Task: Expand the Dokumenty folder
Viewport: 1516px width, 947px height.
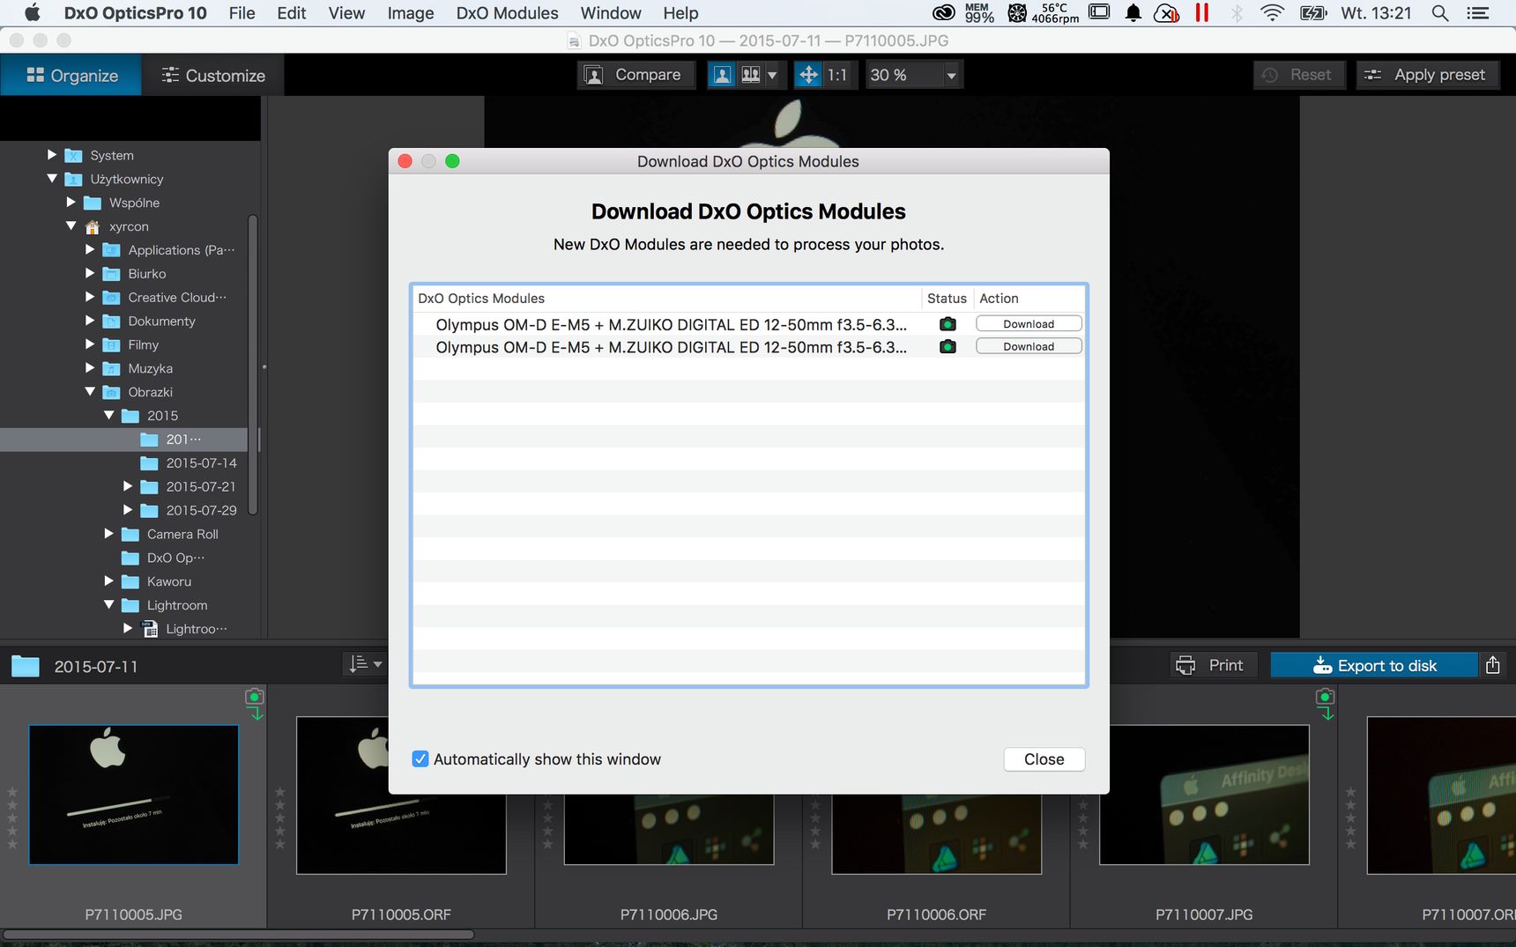Action: click(90, 321)
